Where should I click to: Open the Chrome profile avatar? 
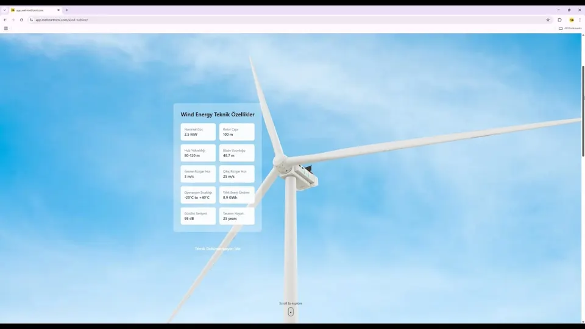572,19
